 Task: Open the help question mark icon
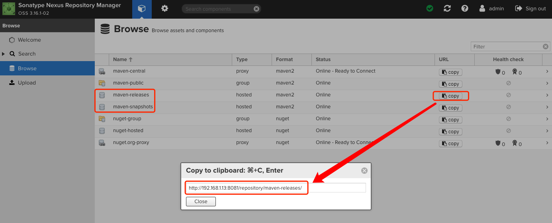tap(465, 8)
